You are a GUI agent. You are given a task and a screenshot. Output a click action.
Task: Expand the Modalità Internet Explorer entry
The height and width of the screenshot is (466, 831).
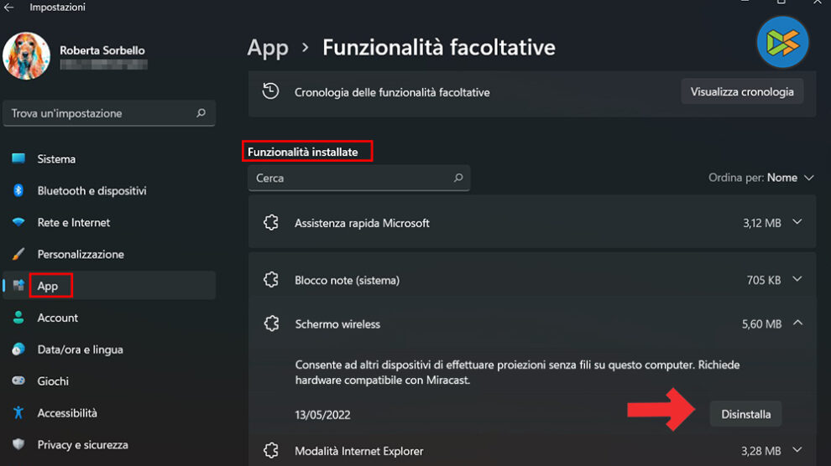[797, 451]
